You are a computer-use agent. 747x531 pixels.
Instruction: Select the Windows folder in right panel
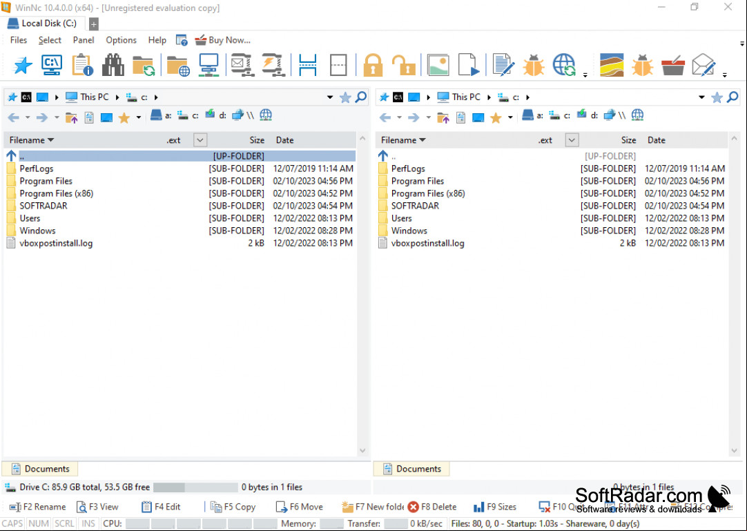[552, 231]
